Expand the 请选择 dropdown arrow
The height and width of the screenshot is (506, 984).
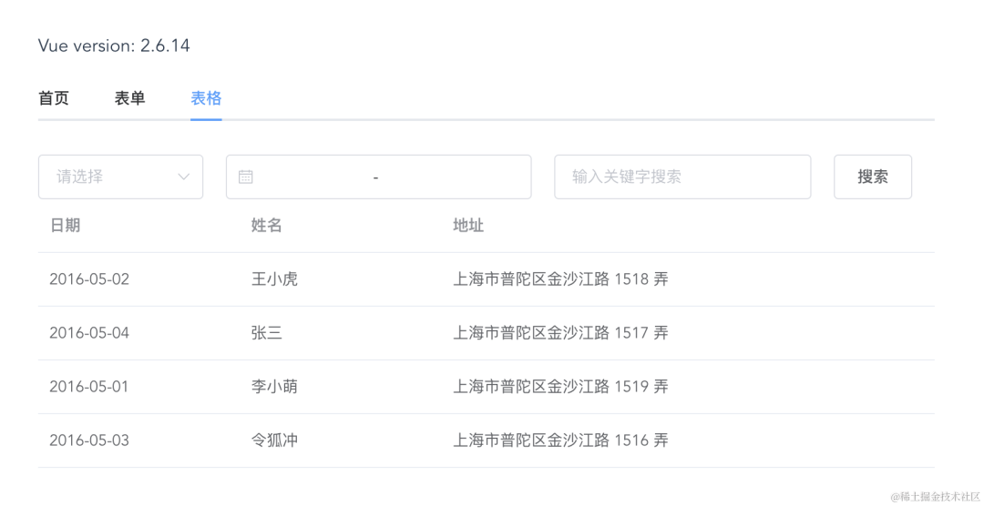(184, 177)
